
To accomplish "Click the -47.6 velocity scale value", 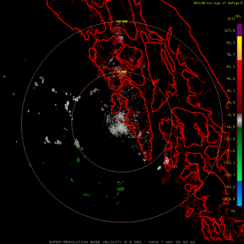I will [230, 151].
